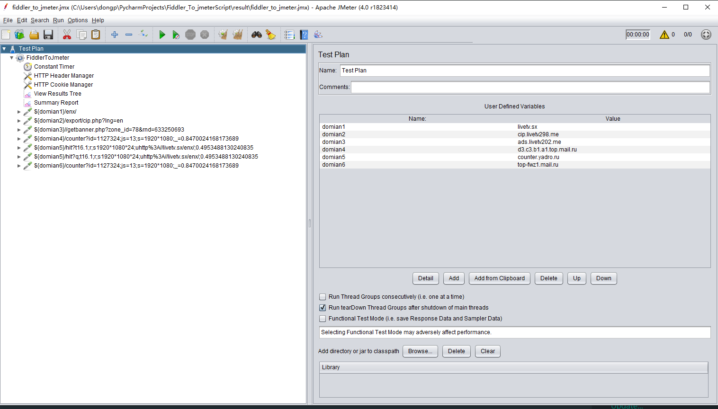Viewport: 718px width, 409px height.
Task: Expand the ${domian1}/enx/ sampler
Action: (19, 112)
